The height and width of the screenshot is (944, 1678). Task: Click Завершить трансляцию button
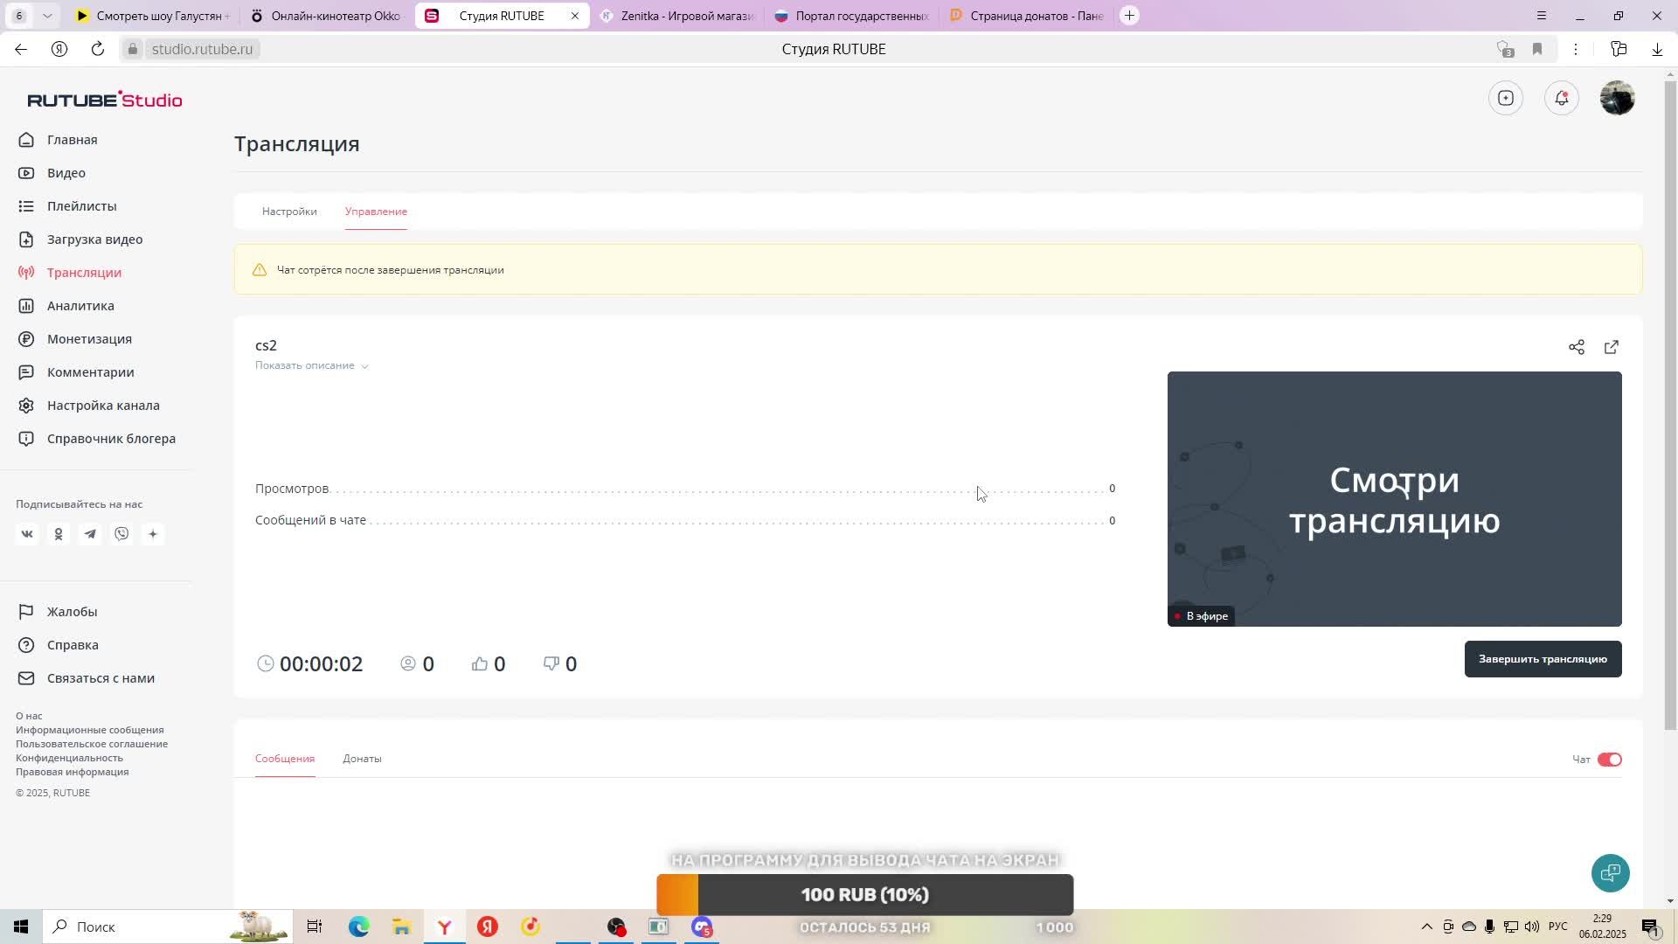(x=1543, y=659)
